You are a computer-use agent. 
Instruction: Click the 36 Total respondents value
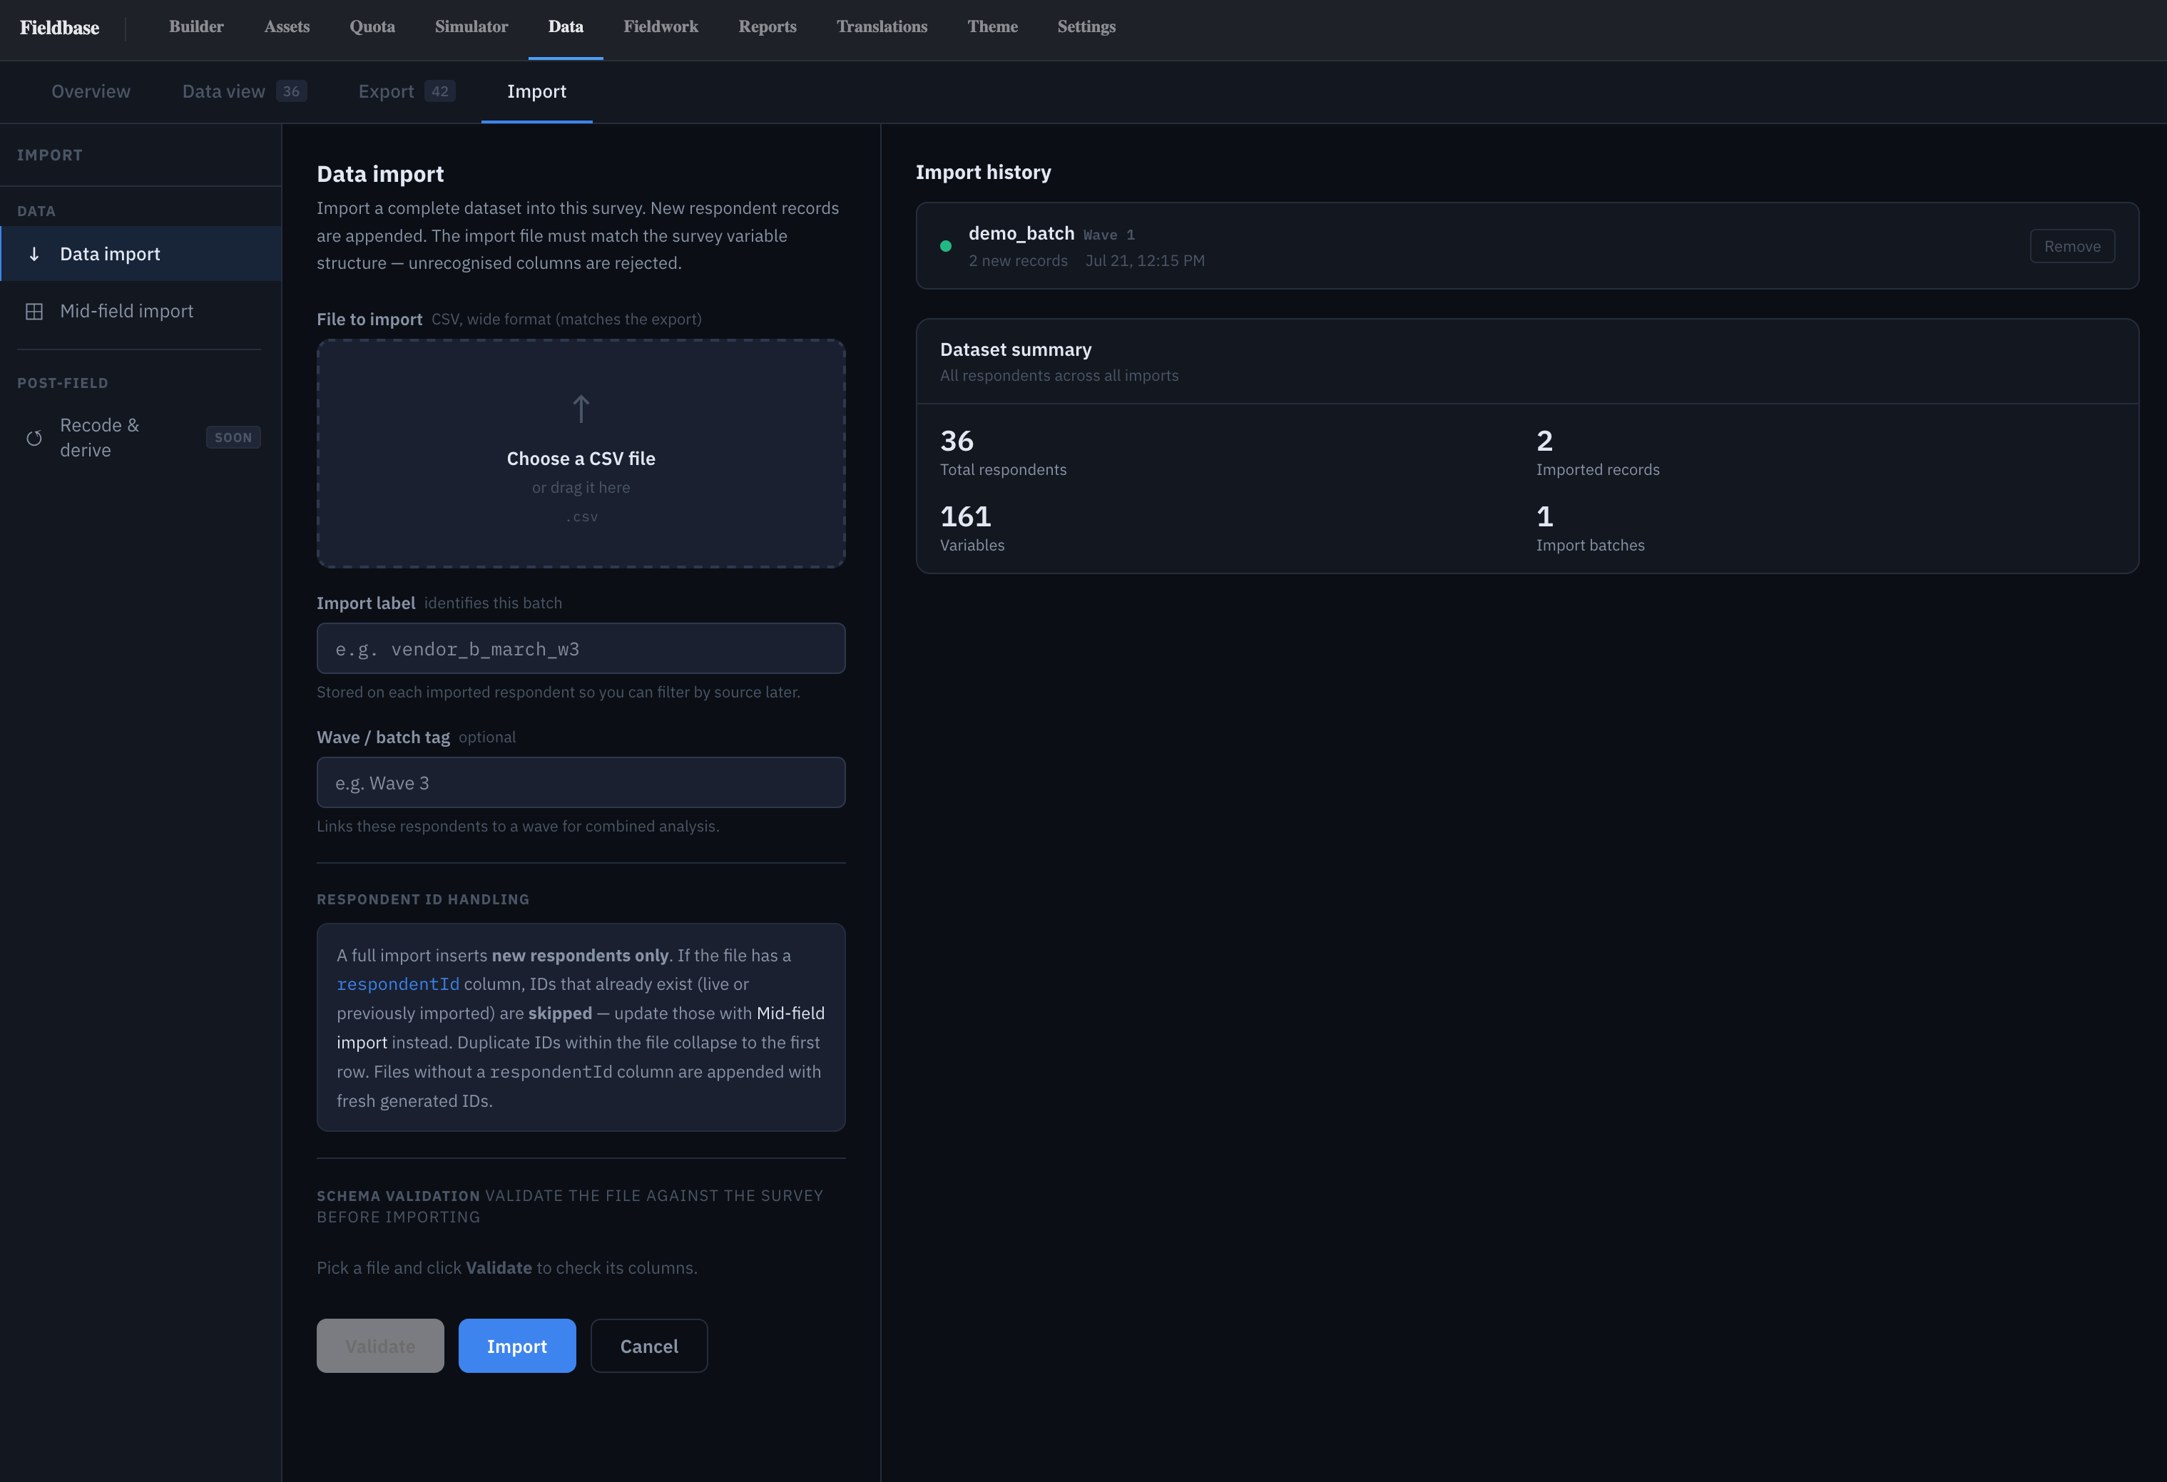[957, 441]
